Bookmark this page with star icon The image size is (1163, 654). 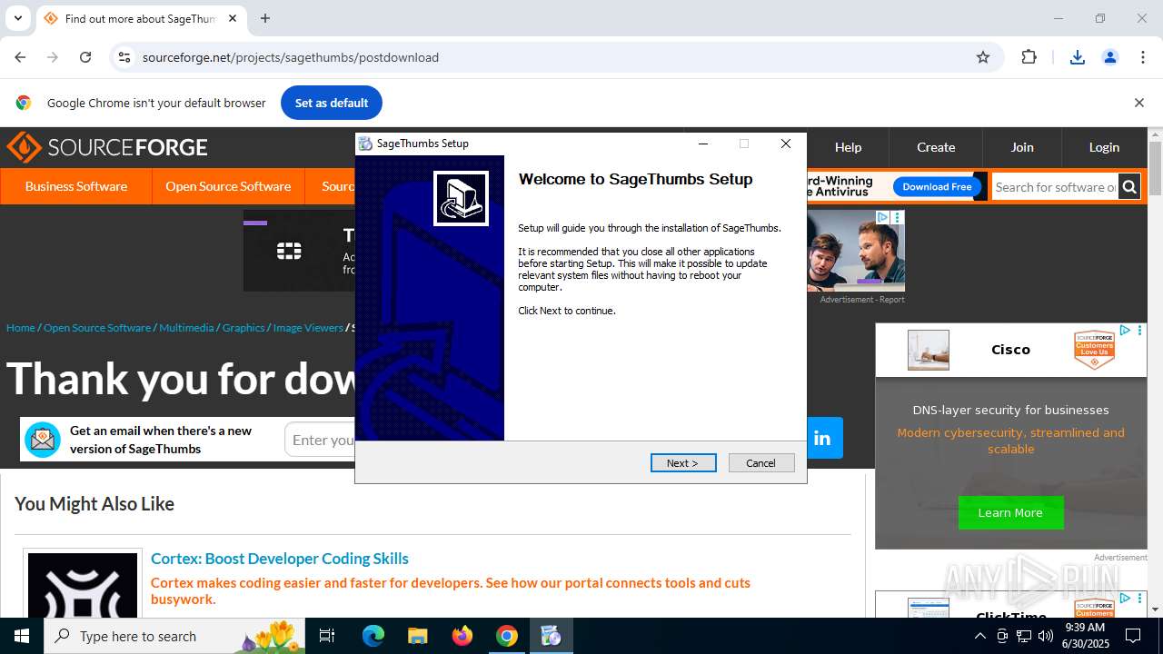click(x=983, y=57)
